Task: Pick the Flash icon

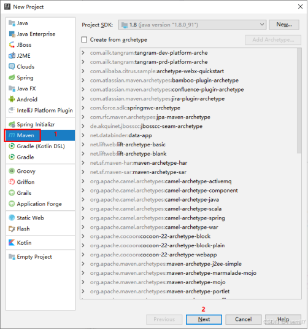Action: (x=12, y=229)
